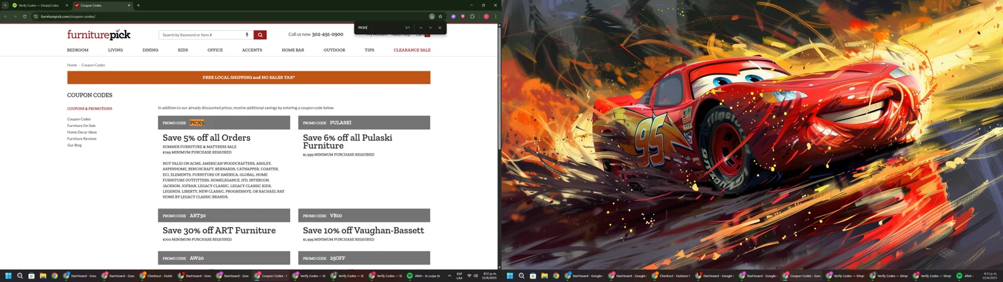Bookmark this page with the star icon

click(440, 16)
